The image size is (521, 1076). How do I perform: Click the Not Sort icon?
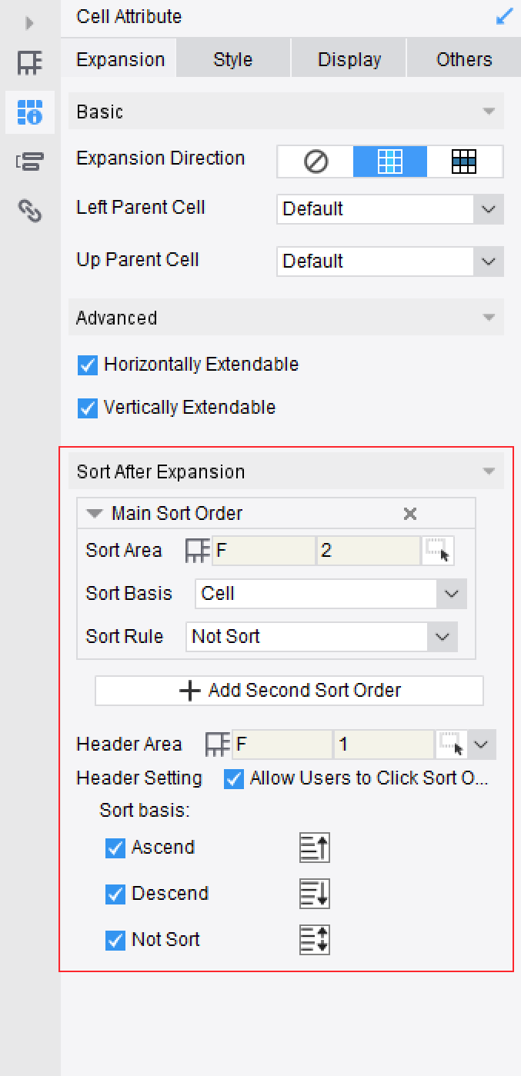click(x=314, y=940)
